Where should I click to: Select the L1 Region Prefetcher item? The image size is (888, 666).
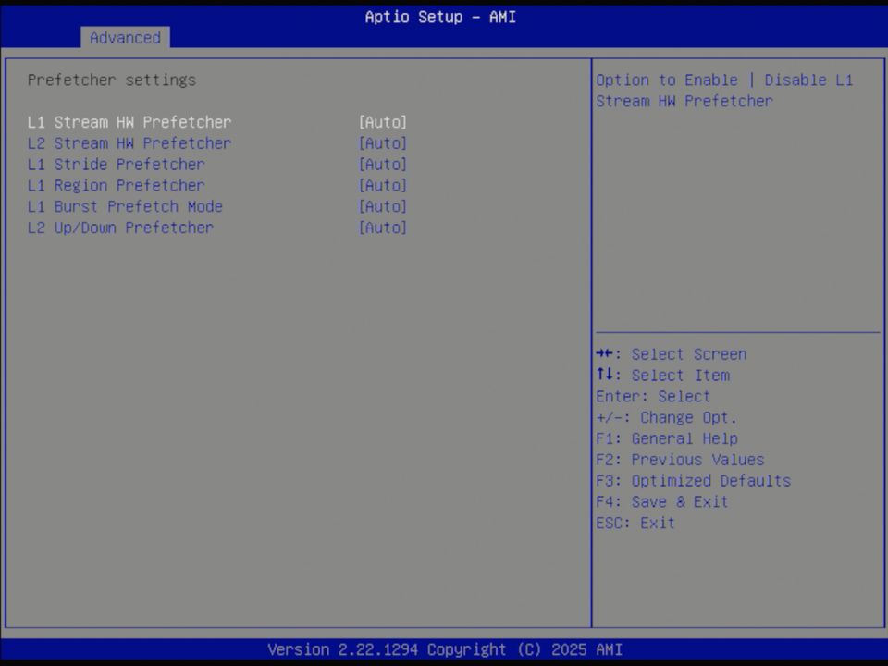click(x=116, y=185)
